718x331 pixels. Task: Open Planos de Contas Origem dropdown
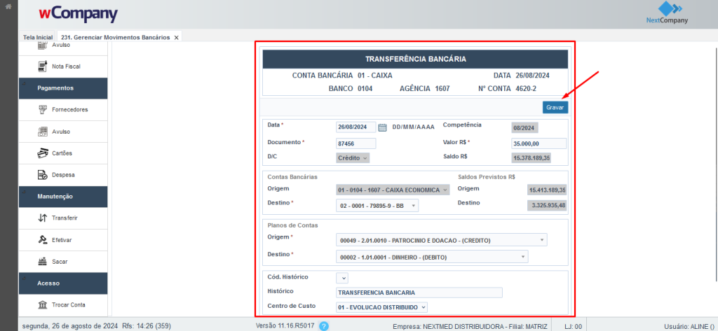click(442, 240)
